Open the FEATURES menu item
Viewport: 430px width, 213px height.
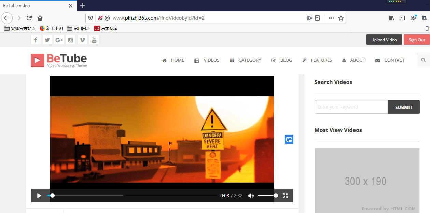coord(317,60)
